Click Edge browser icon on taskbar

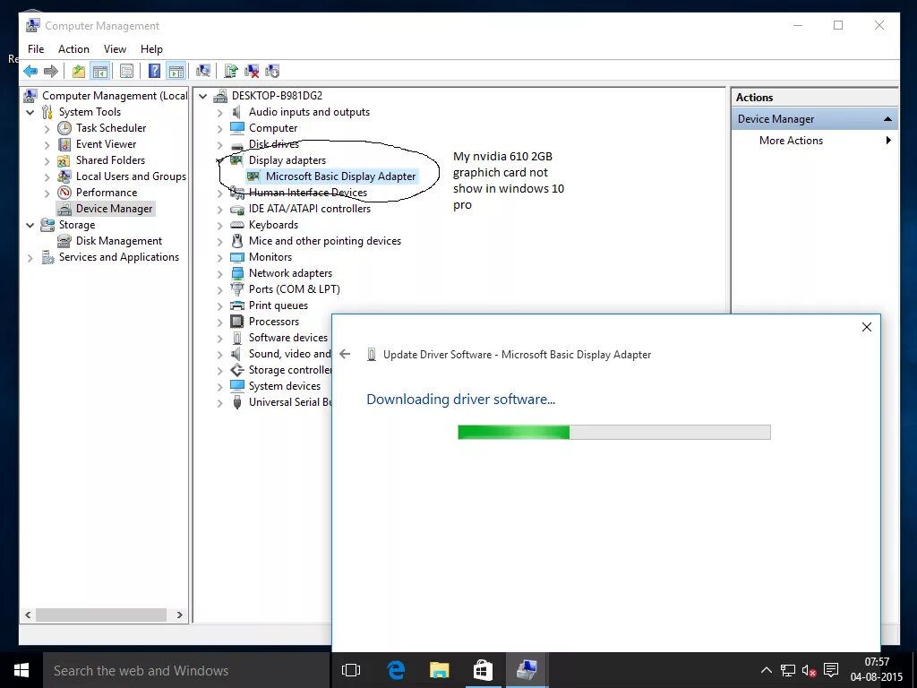coord(396,670)
